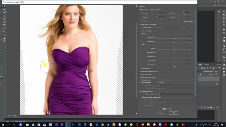Open Google Chrome from taskbar
Image resolution: width=226 pixels, height=127 pixels.
pos(102,125)
